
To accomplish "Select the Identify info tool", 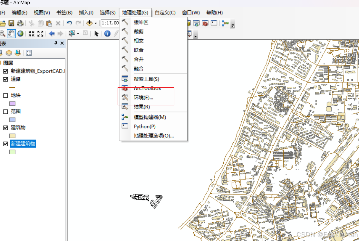I will pos(107,34).
